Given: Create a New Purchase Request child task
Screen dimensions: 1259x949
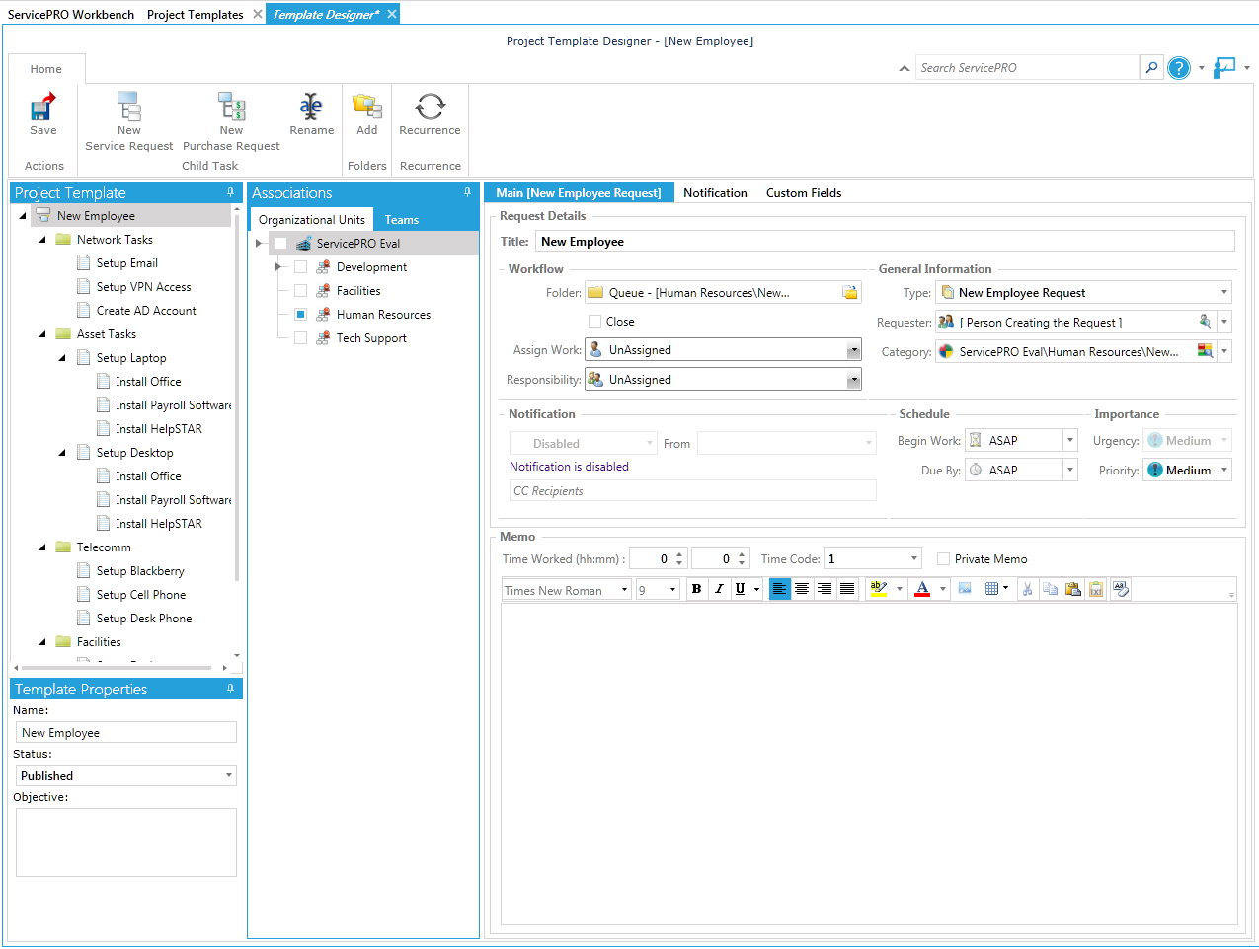Looking at the screenshot, I should point(231,118).
